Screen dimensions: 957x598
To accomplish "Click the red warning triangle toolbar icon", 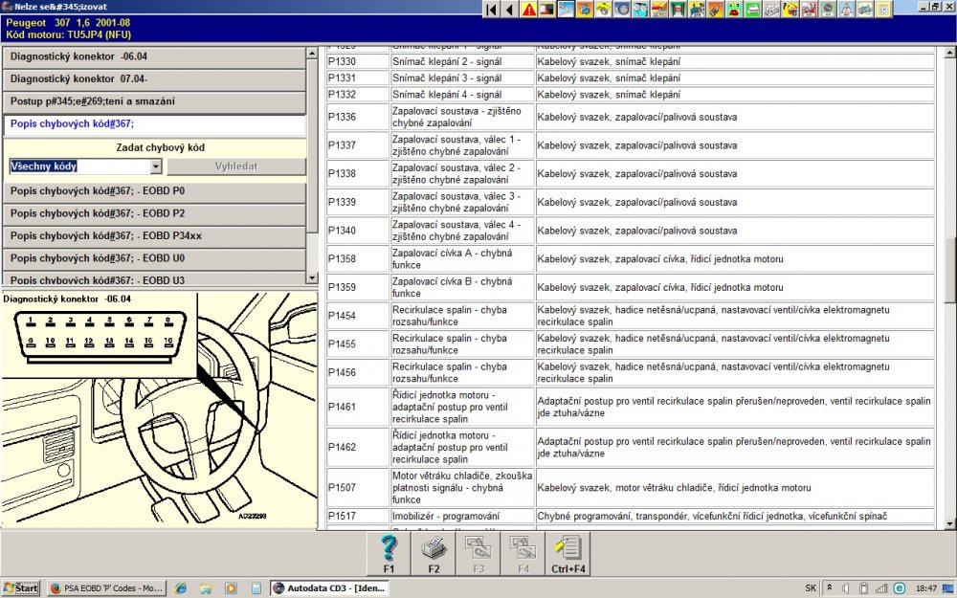I will coord(528,10).
